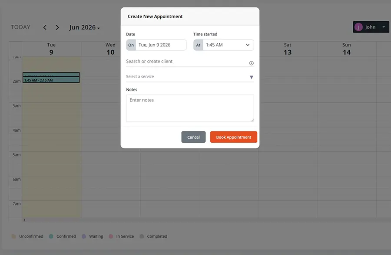Click the Confirmed teal legend dot
391x255 pixels.
(51, 236)
